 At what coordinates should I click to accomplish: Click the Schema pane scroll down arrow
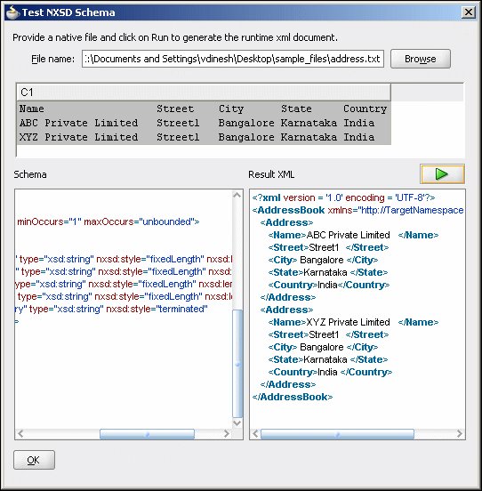[237, 423]
